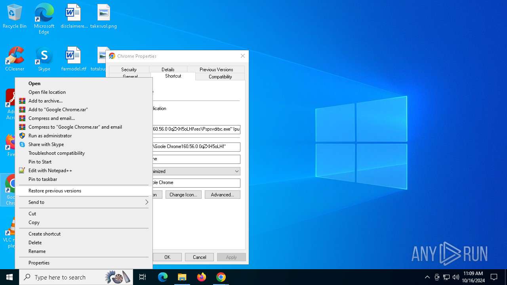Click the taskbar clock showing 11:09 AM
The width and height of the screenshot is (507, 285).
coord(473,277)
